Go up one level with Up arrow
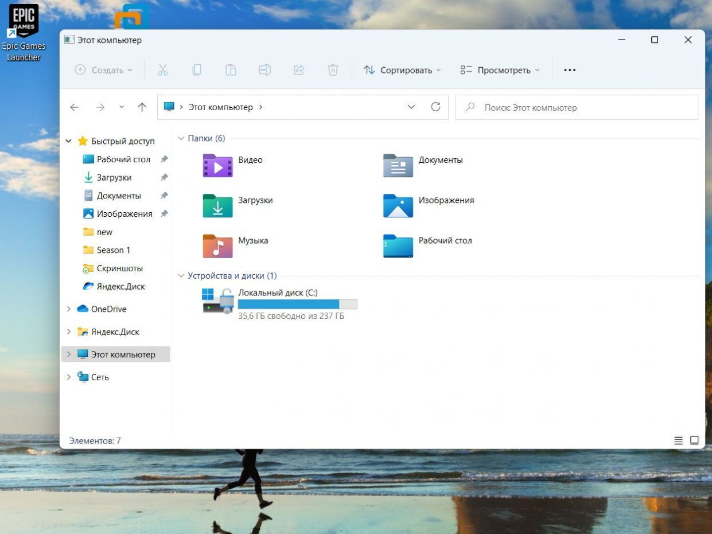 pyautogui.click(x=142, y=107)
